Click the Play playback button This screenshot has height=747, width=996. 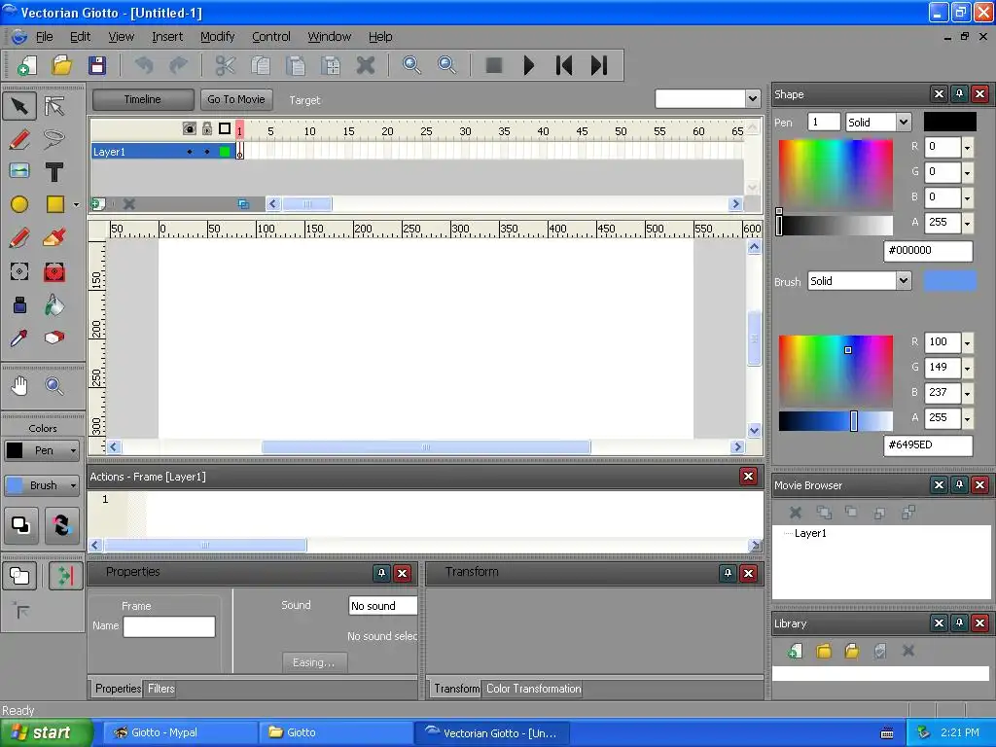528,65
